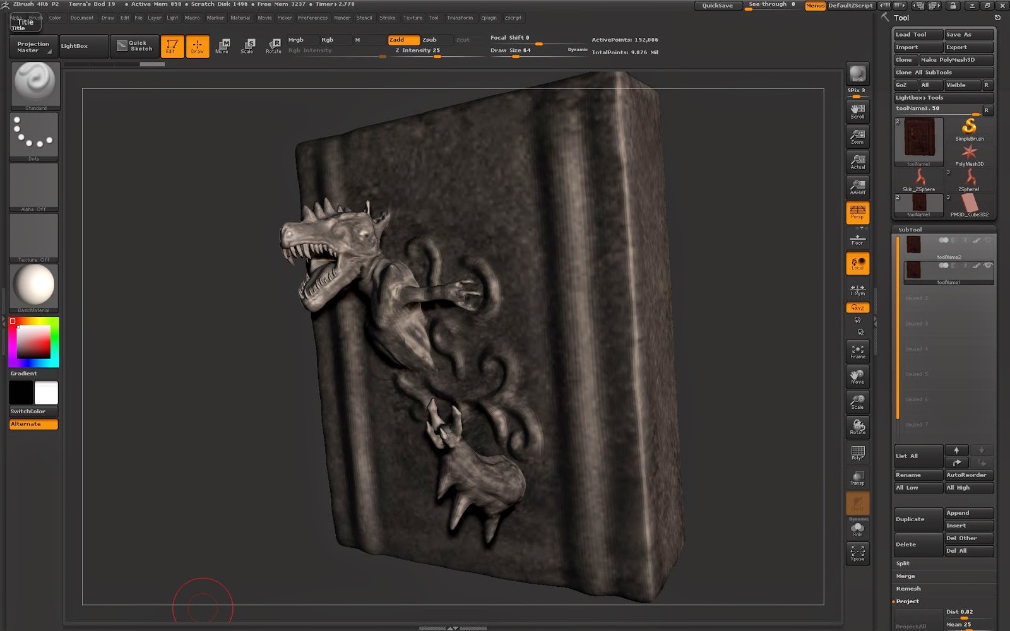This screenshot has width=1010, height=631.
Task: Click the Duplicate subtool button
Action: click(918, 519)
